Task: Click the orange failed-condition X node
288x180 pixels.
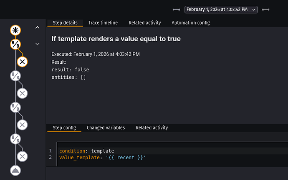Action: pos(23,62)
